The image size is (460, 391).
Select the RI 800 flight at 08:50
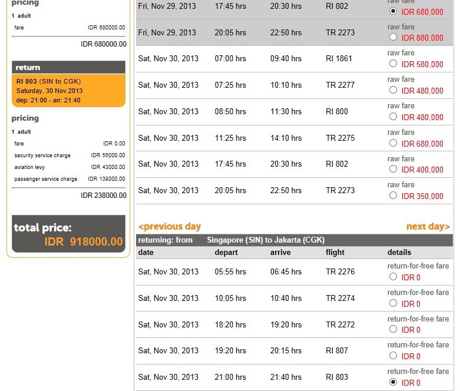(x=393, y=117)
